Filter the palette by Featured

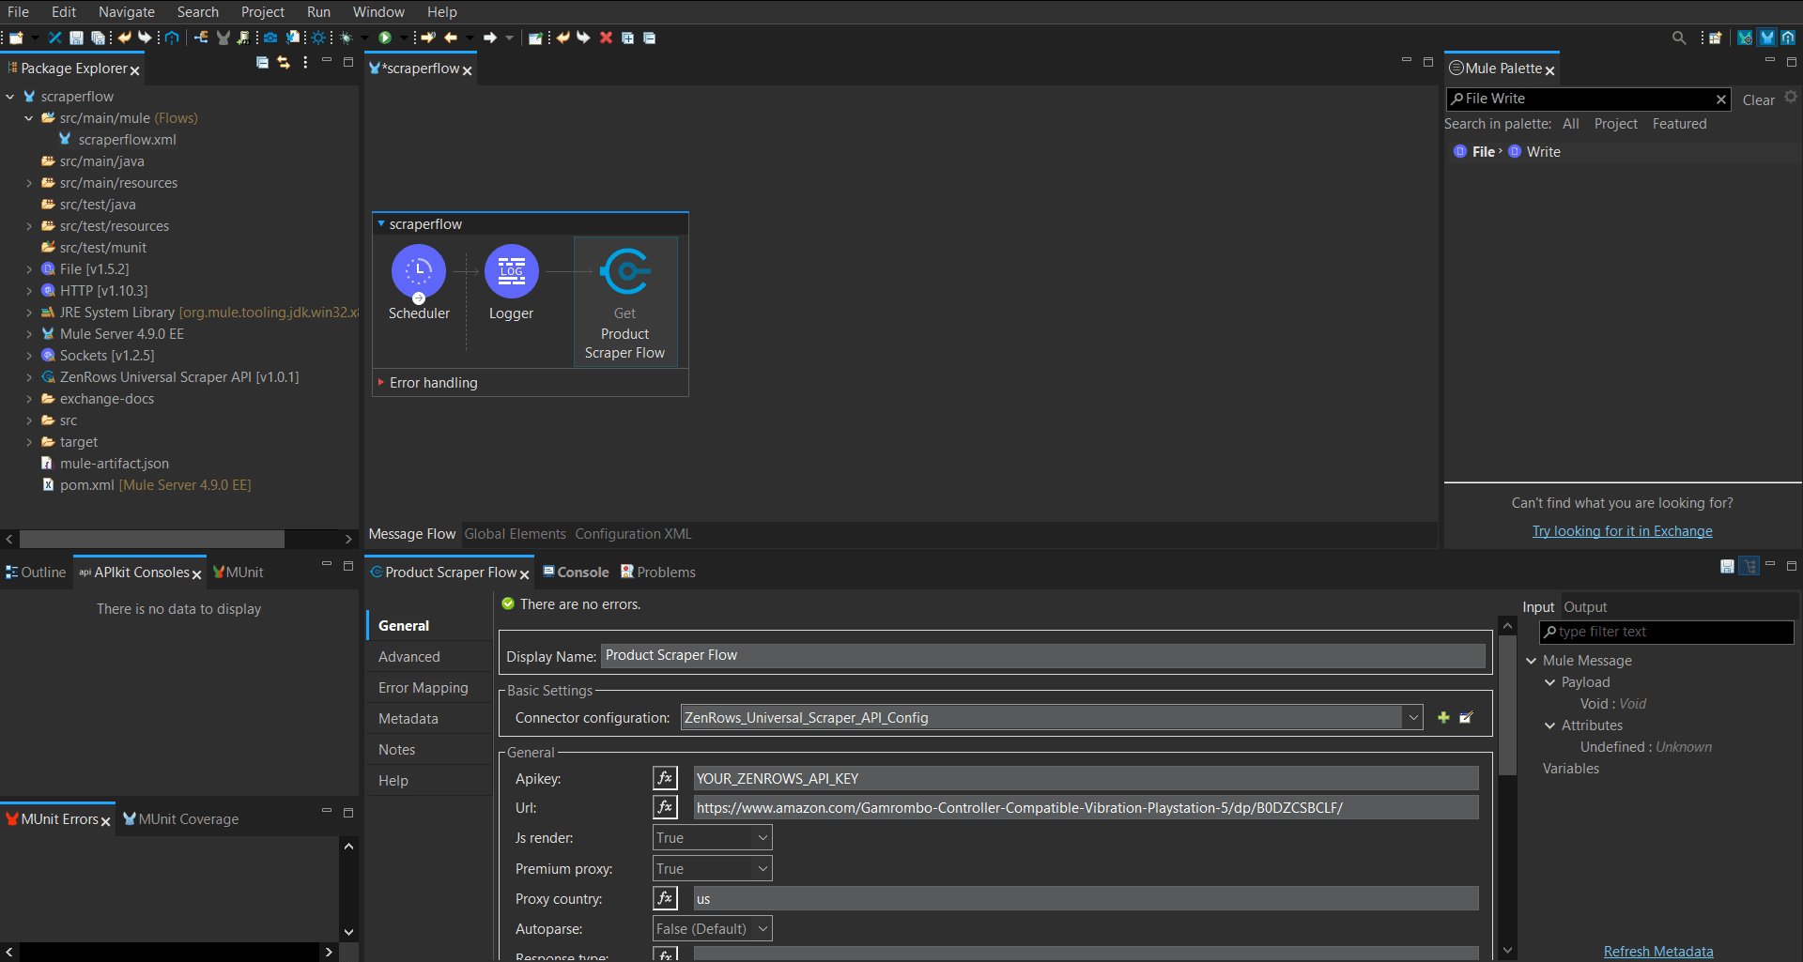pyautogui.click(x=1679, y=124)
